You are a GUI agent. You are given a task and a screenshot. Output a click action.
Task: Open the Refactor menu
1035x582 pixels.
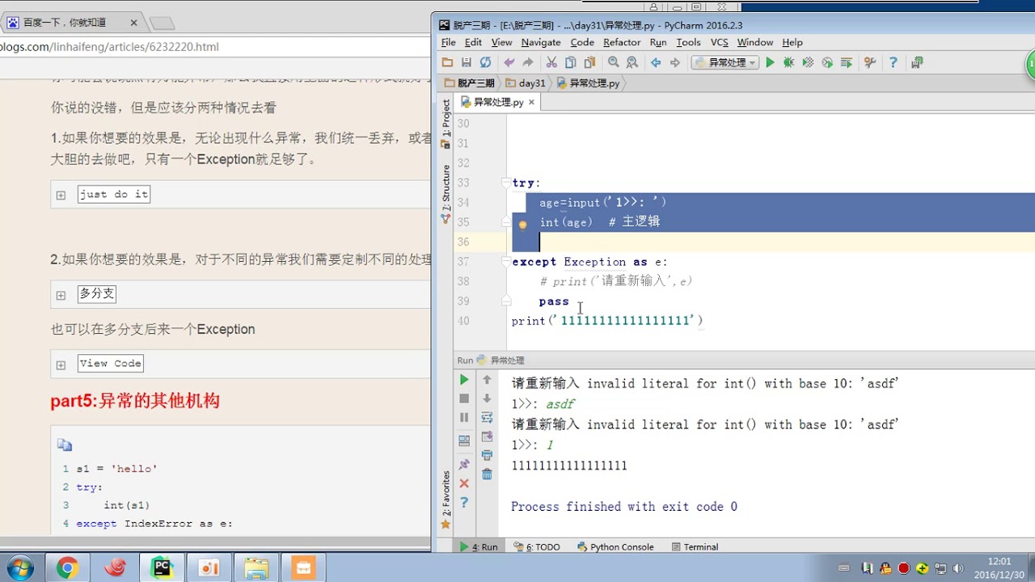click(x=622, y=42)
